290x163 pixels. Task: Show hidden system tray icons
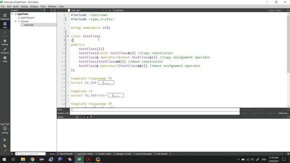[x=238, y=159]
